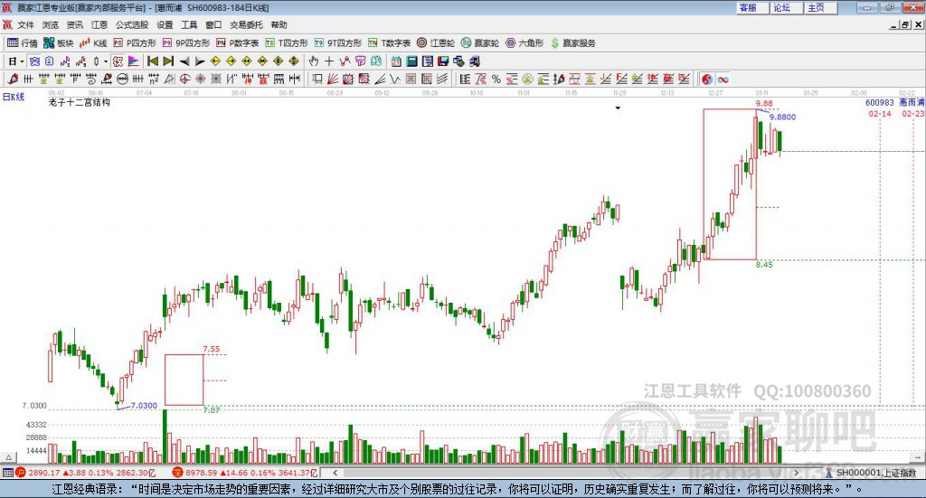Click the 老子十二宫结构 chart label
Screen dimensions: 926x498
(x=80, y=102)
